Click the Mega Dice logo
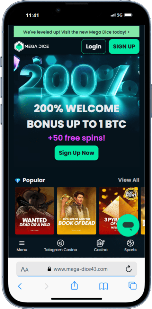The height and width of the screenshot is (309, 152). [32, 46]
